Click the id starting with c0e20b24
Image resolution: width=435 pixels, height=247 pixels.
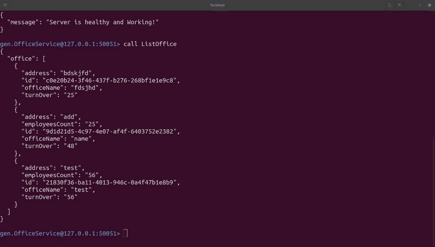[x=110, y=80]
